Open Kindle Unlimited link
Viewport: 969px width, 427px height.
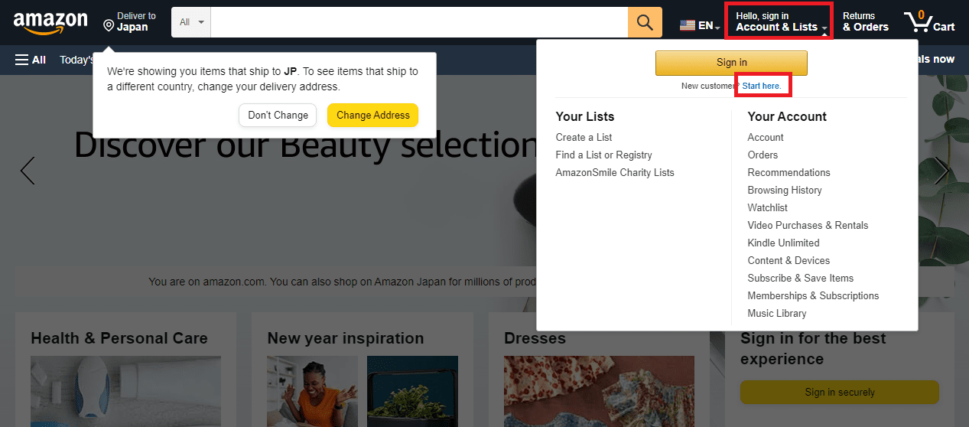(783, 243)
